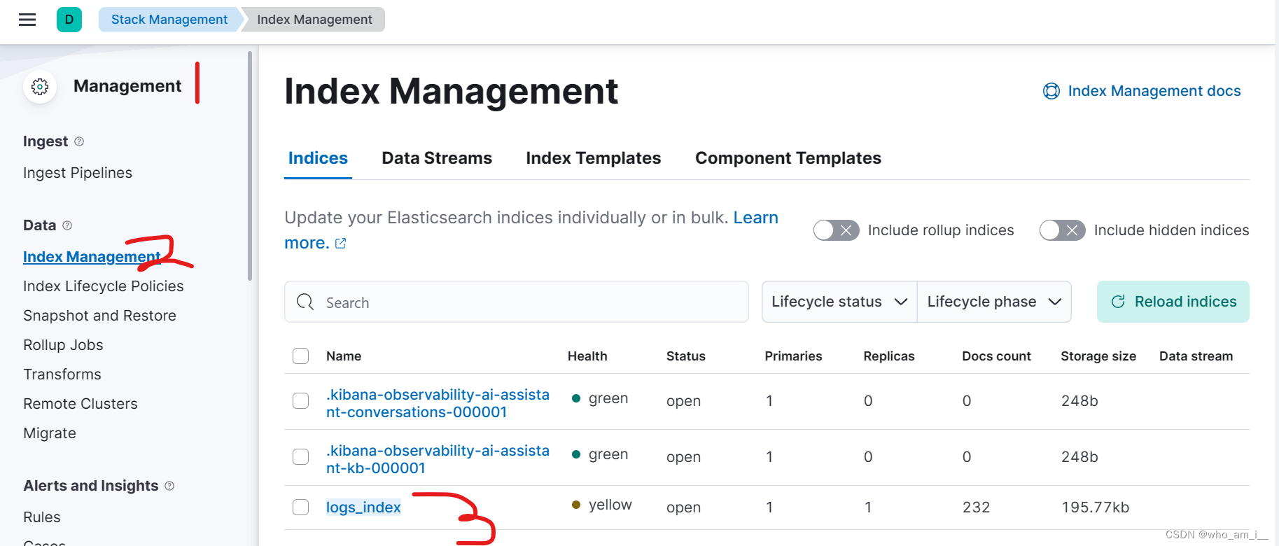Viewport: 1279px width, 546px height.
Task: Toggle Include rollup indices switch
Action: (x=837, y=230)
